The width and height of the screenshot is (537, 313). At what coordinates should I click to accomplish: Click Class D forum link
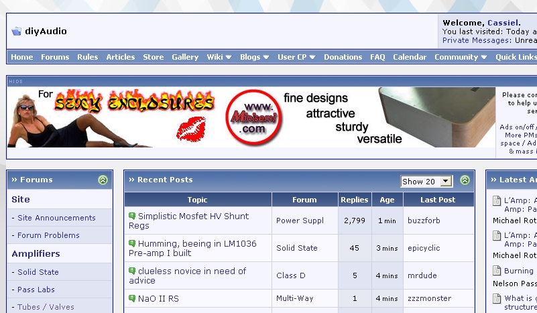pos(290,275)
